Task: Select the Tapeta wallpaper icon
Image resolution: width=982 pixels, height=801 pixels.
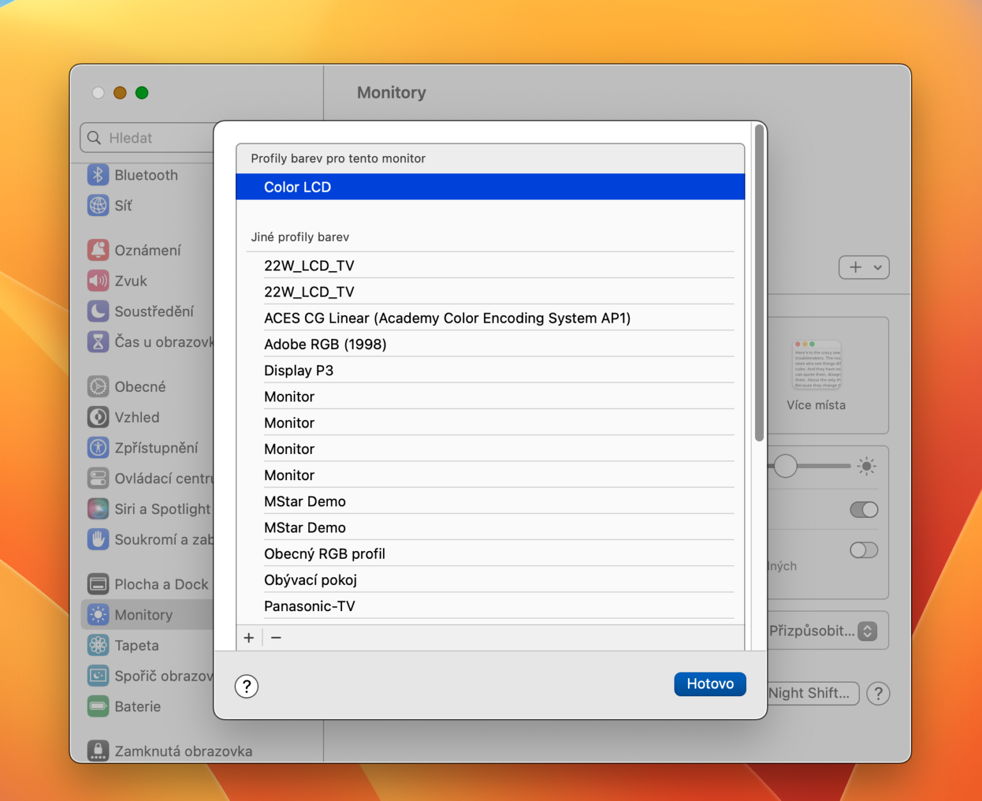Action: pyautogui.click(x=98, y=645)
